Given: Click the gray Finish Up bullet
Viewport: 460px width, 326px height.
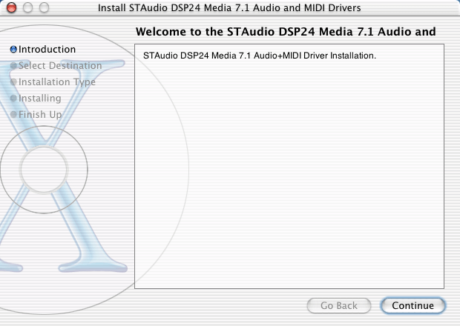Looking at the screenshot, I should (x=13, y=115).
